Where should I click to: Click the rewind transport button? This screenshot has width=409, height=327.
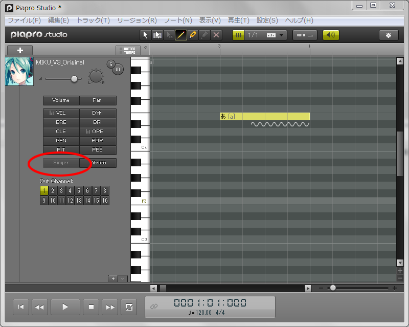tap(40, 307)
